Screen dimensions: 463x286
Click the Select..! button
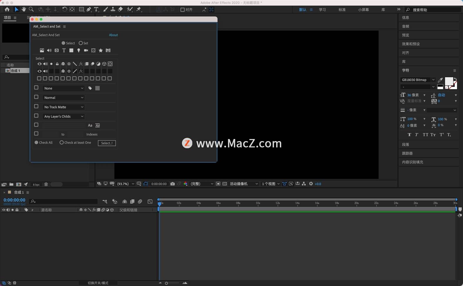[107, 143]
